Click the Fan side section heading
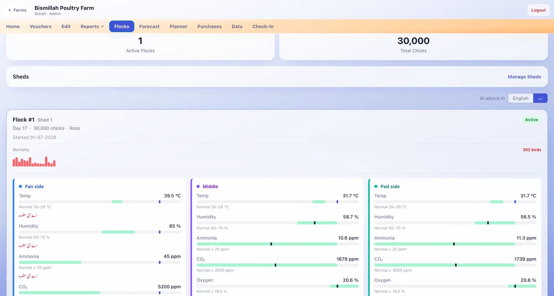554x296 pixels. 34,187
